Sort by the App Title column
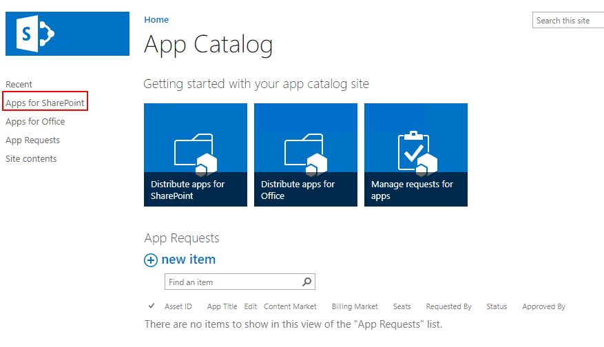The width and height of the screenshot is (604, 347). [x=222, y=307]
